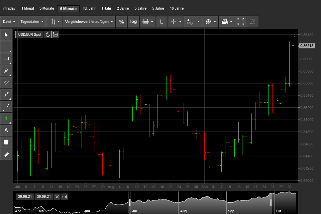Open the Datei dropdown menu
The height and width of the screenshot is (214, 321).
(x=9, y=22)
